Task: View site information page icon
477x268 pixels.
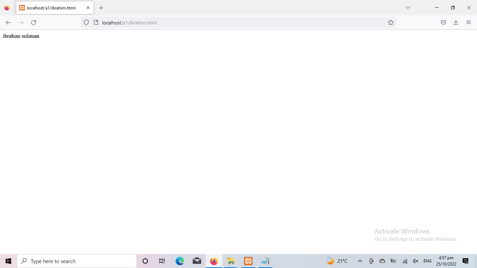Action: click(x=96, y=23)
